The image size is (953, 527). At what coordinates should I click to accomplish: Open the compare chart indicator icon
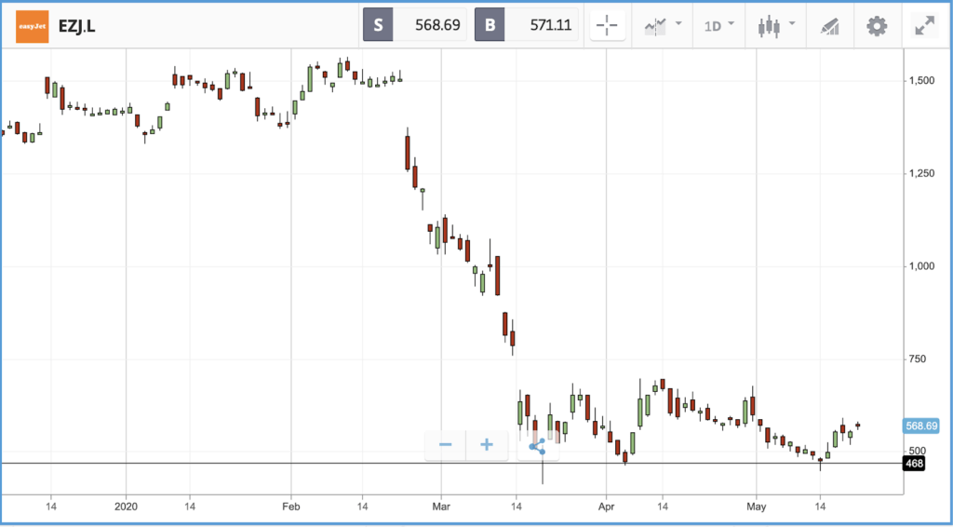point(656,26)
